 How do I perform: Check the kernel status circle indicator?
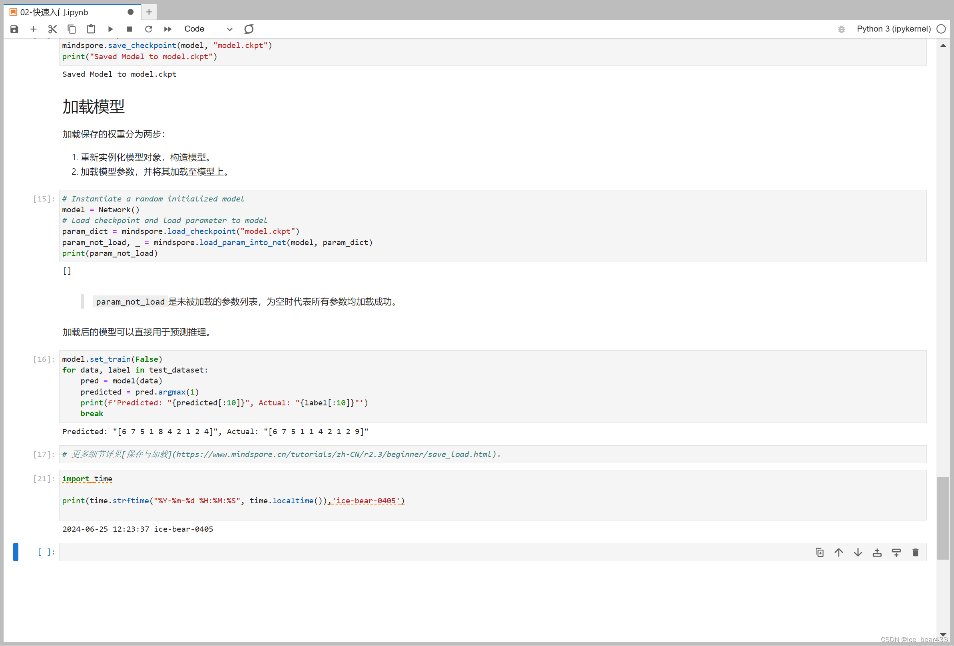click(941, 29)
